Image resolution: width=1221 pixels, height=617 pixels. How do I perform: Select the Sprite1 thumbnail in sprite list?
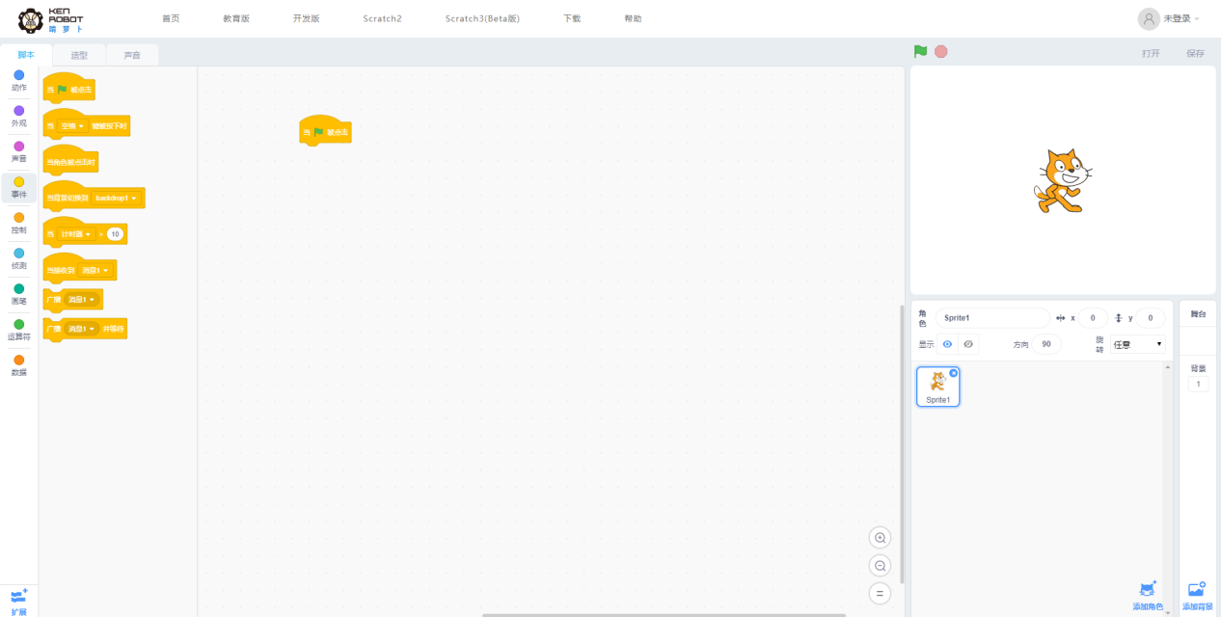pos(938,387)
